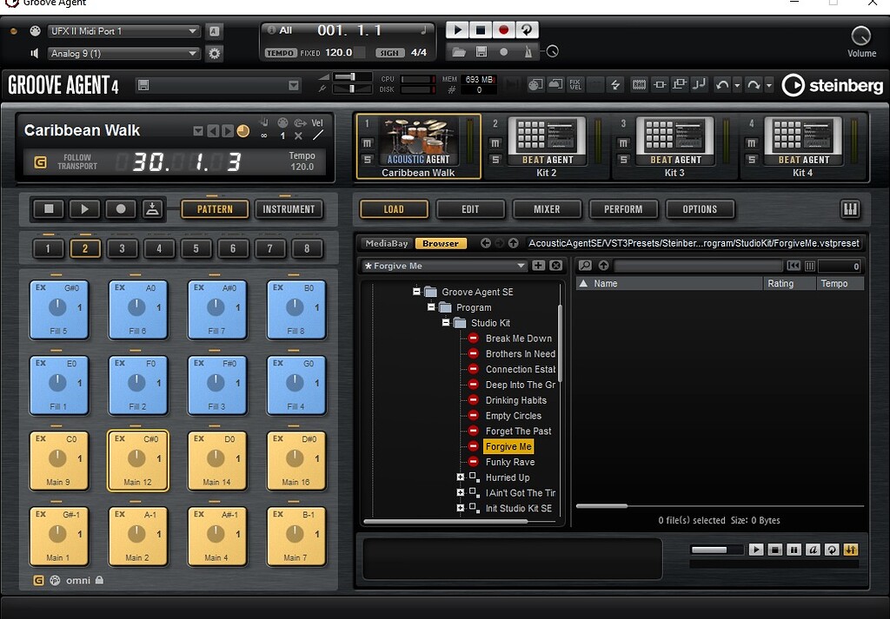Click the LOAD button
This screenshot has height=619, width=890.
pos(393,208)
